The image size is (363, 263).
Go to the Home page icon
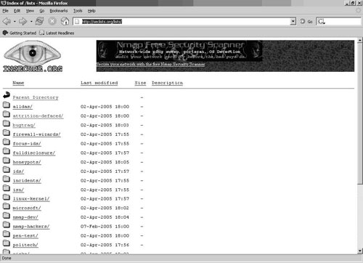(x=65, y=21)
